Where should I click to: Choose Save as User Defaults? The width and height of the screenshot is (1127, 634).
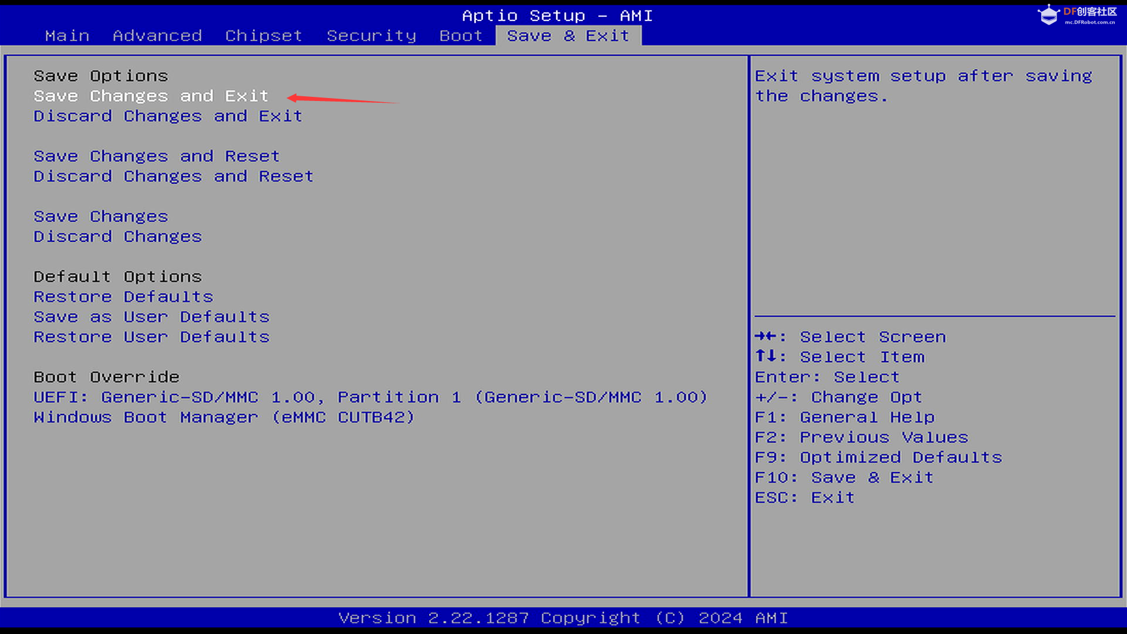click(x=151, y=317)
